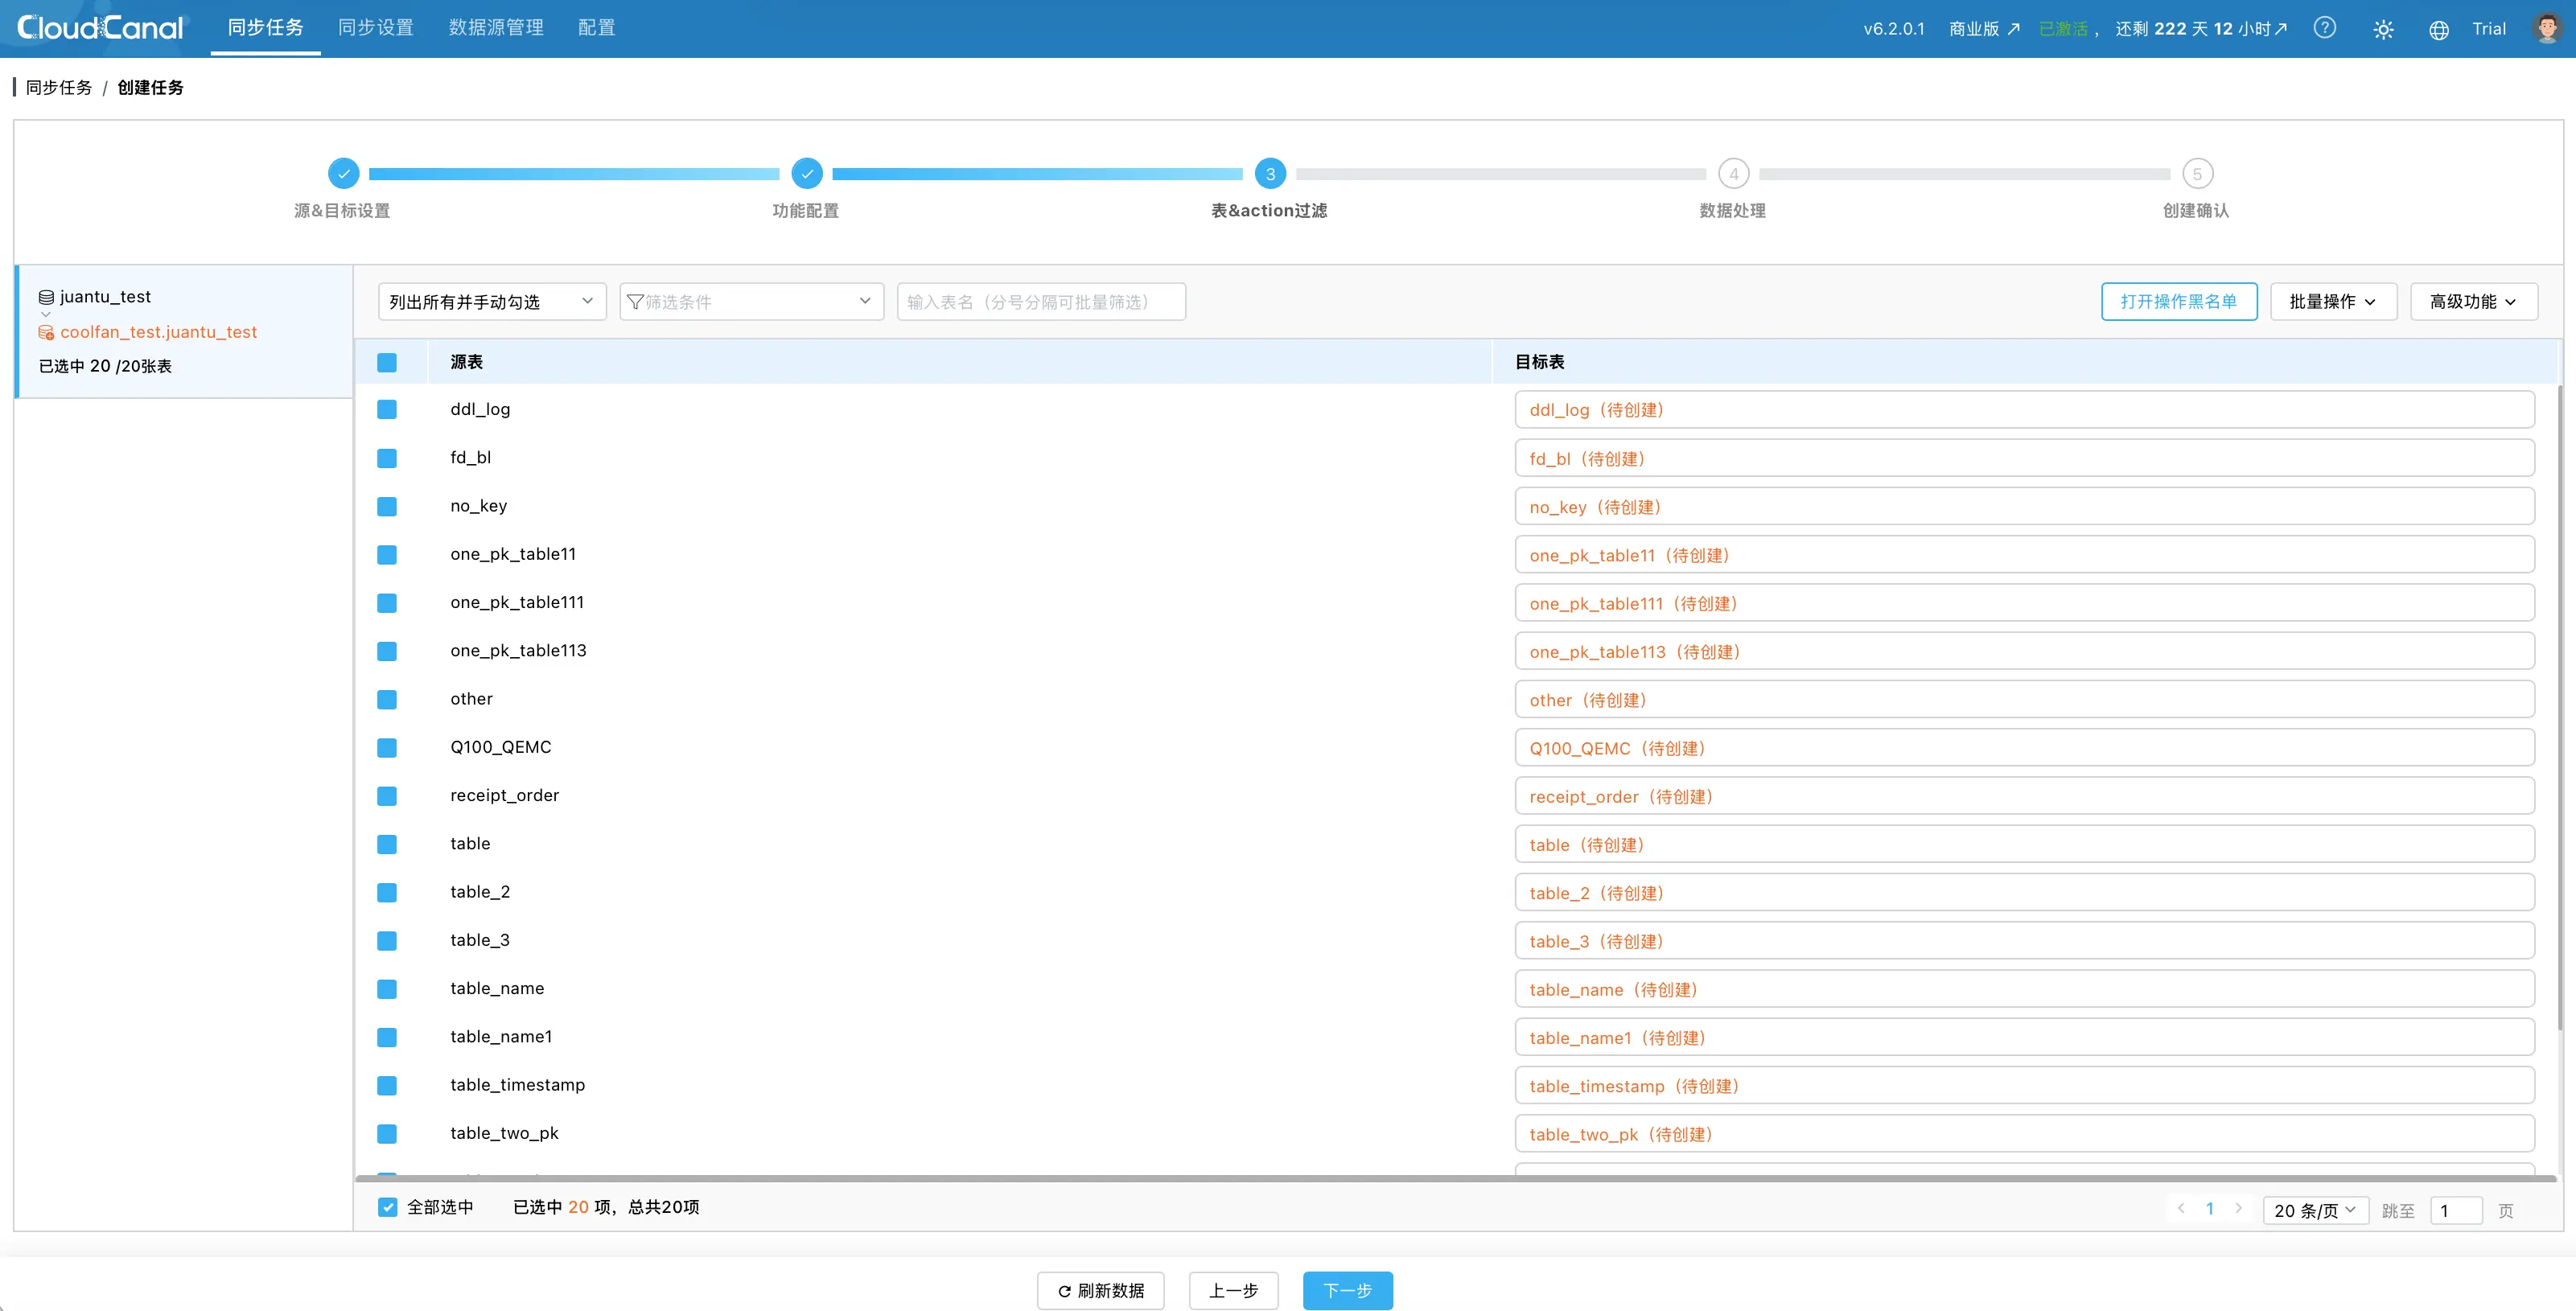This screenshot has width=2576, height=1311.
Task: Uncheck the table_timestamp row checkbox
Action: point(387,1085)
